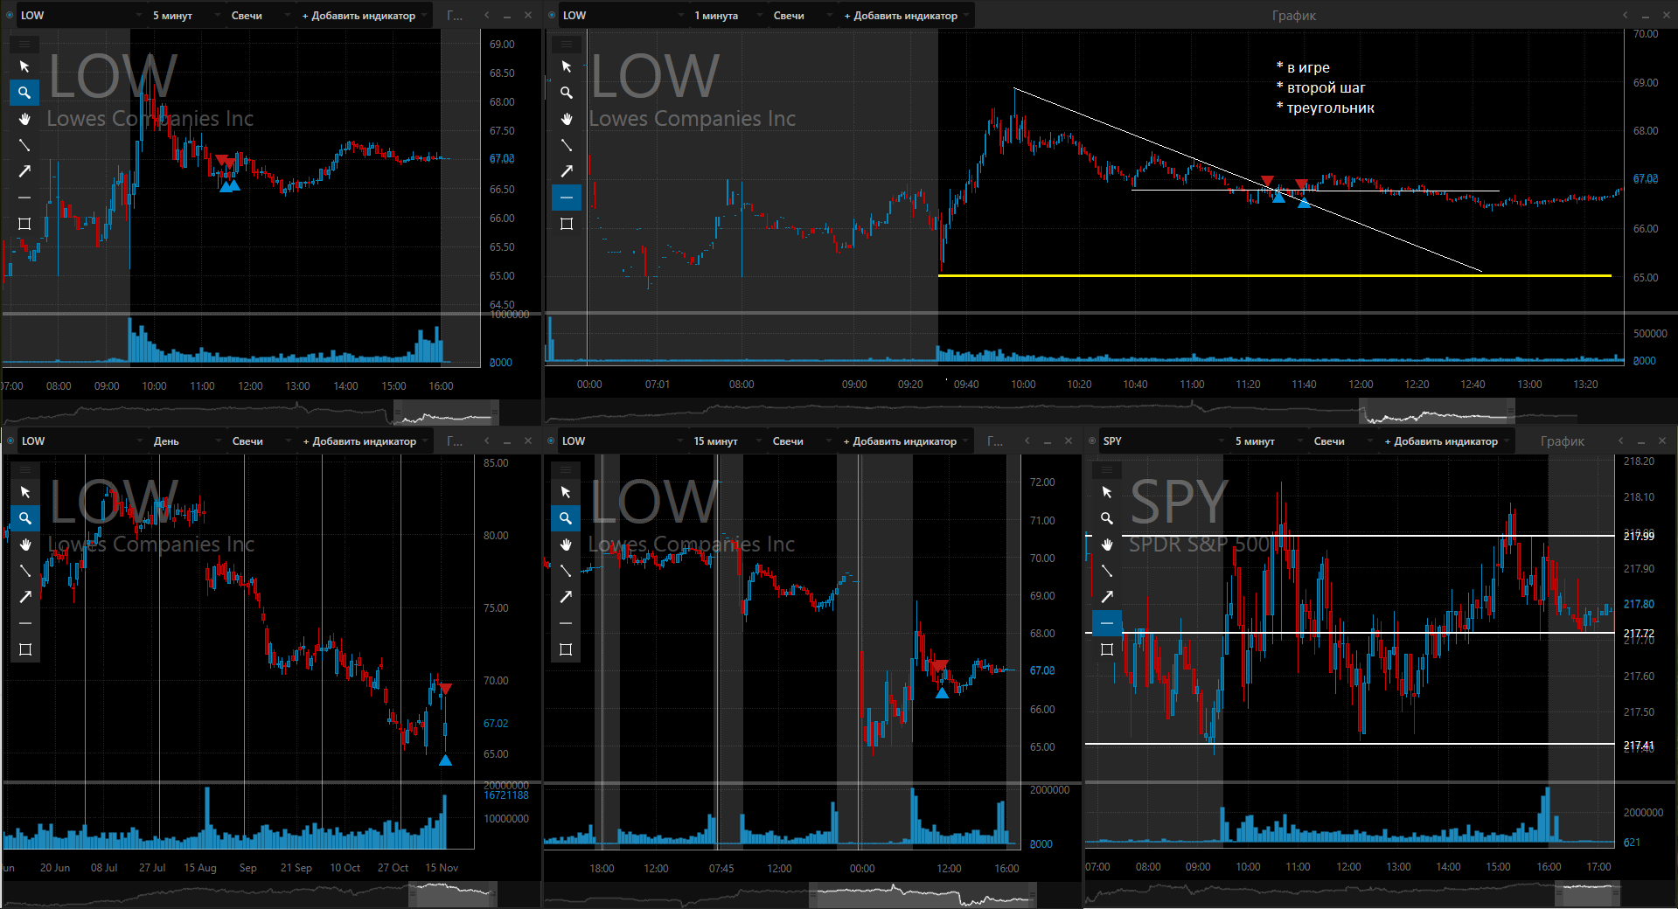
Task: Toggle the link circle of the SPY panel
Action: coord(1092,441)
